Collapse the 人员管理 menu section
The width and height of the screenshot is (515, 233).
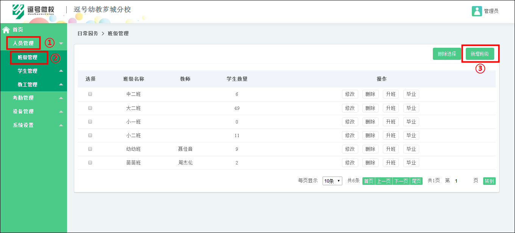point(23,43)
